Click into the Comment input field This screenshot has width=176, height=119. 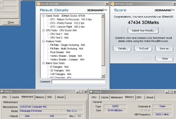[78, 82]
